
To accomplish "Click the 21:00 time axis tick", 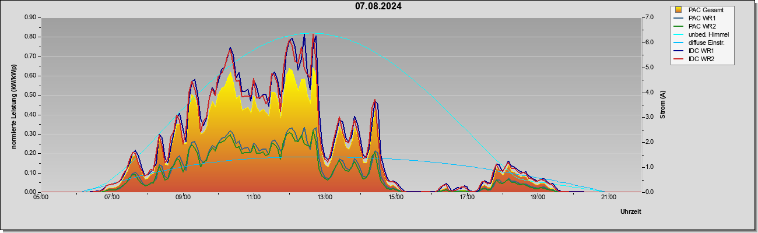I will pos(609,197).
